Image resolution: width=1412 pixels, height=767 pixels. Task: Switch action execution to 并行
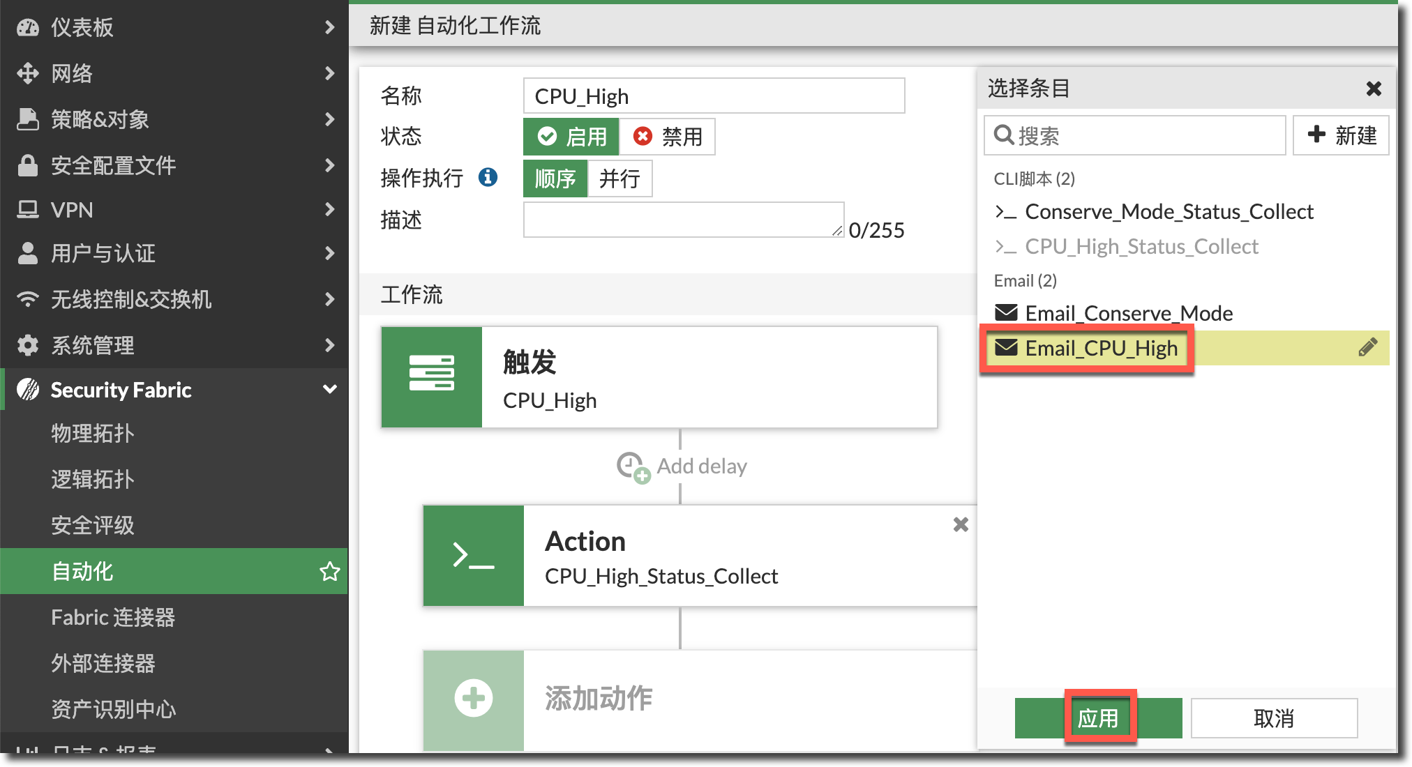(x=619, y=179)
